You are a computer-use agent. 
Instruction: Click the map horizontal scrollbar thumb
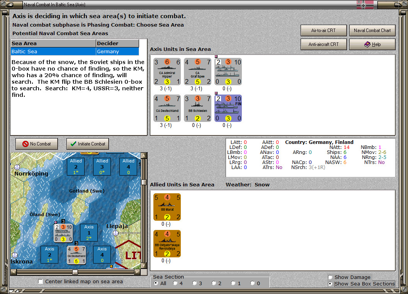click(75, 272)
